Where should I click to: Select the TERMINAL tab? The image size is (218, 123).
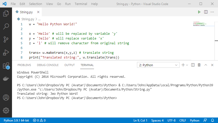(87, 65)
